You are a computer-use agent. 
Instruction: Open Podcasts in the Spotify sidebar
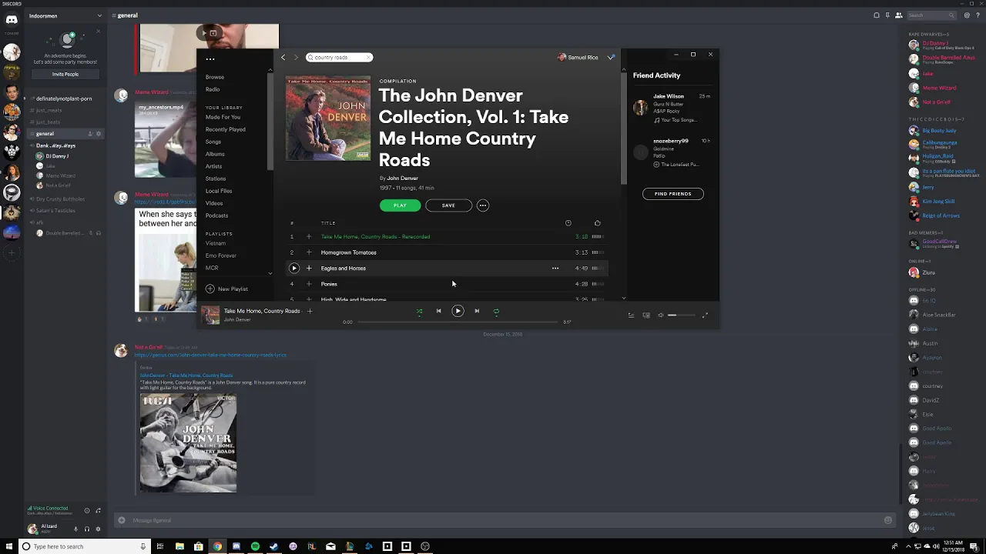click(x=216, y=215)
